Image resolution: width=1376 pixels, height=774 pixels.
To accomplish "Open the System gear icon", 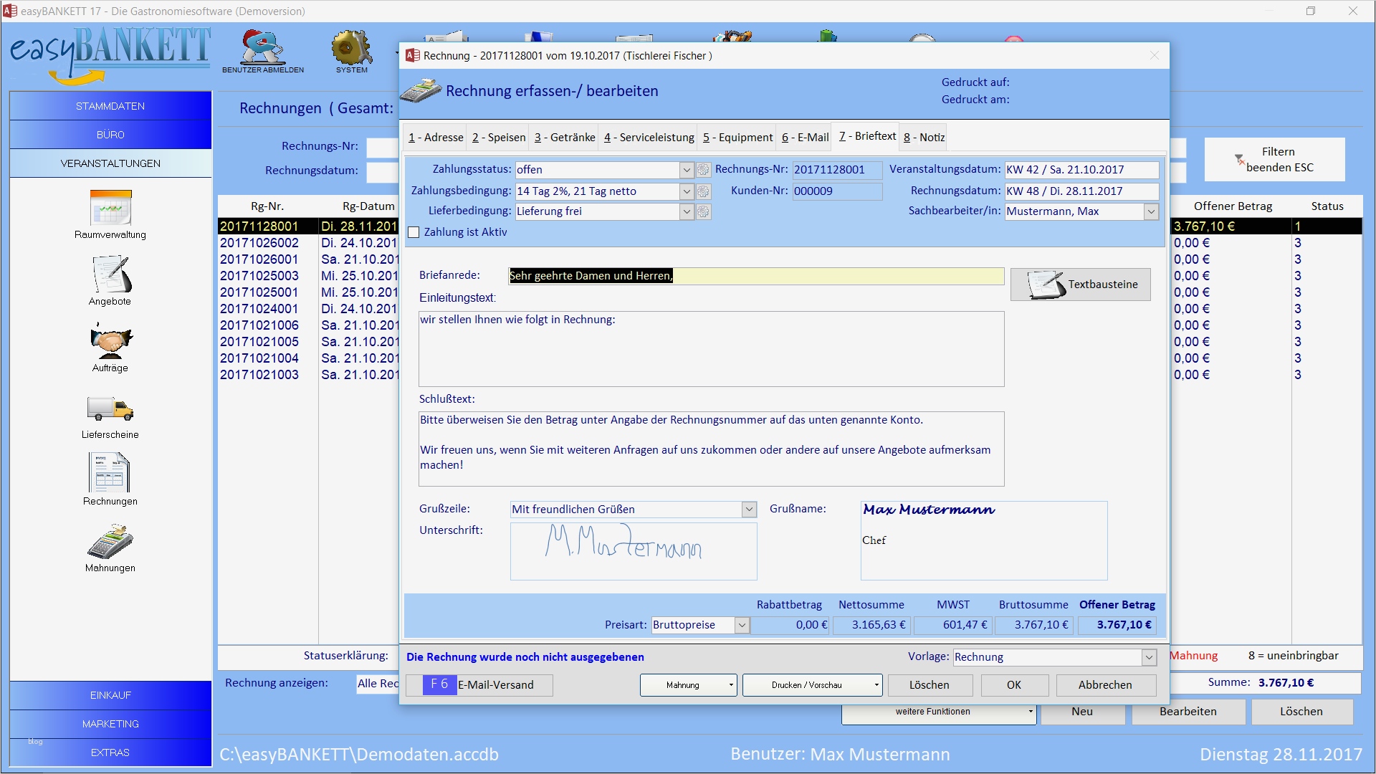I will coord(351,47).
